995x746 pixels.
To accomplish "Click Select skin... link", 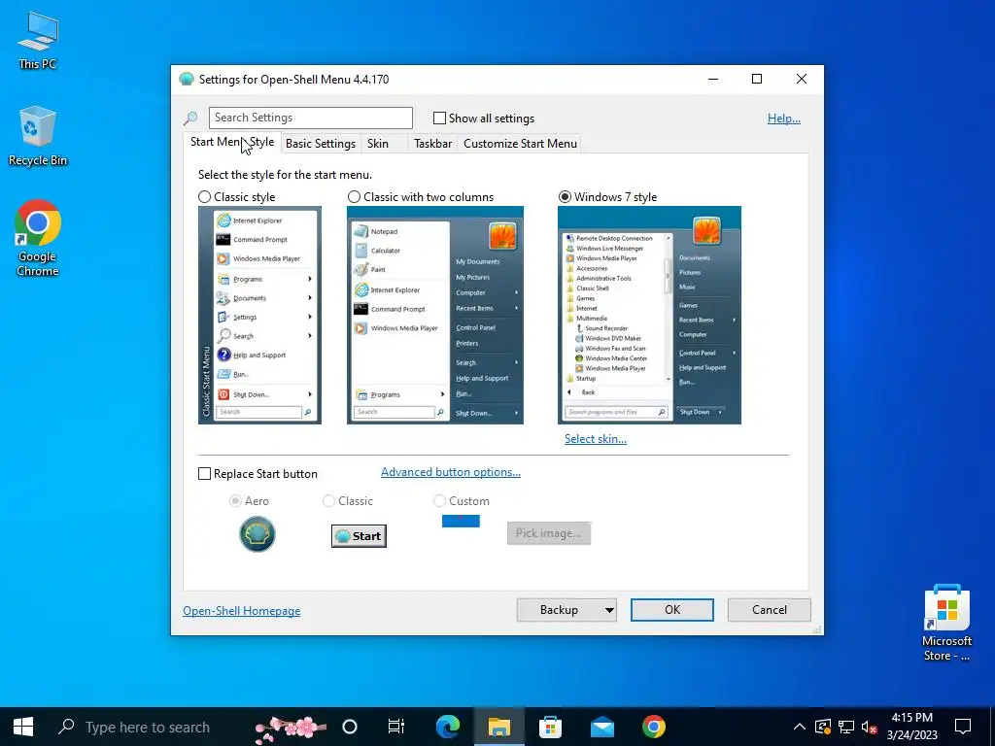I will pyautogui.click(x=596, y=439).
